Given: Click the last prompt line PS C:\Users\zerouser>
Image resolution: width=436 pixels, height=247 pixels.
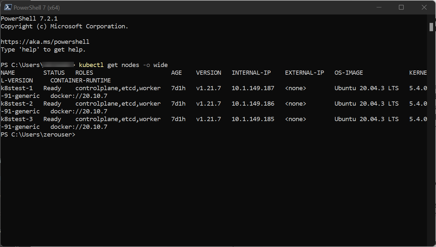Looking at the screenshot, I should pyautogui.click(x=38, y=135).
